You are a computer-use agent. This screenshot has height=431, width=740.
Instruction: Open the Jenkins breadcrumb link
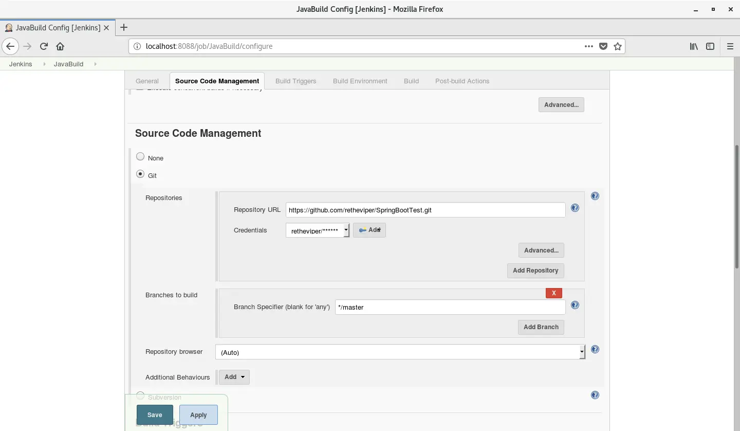pyautogui.click(x=21, y=64)
